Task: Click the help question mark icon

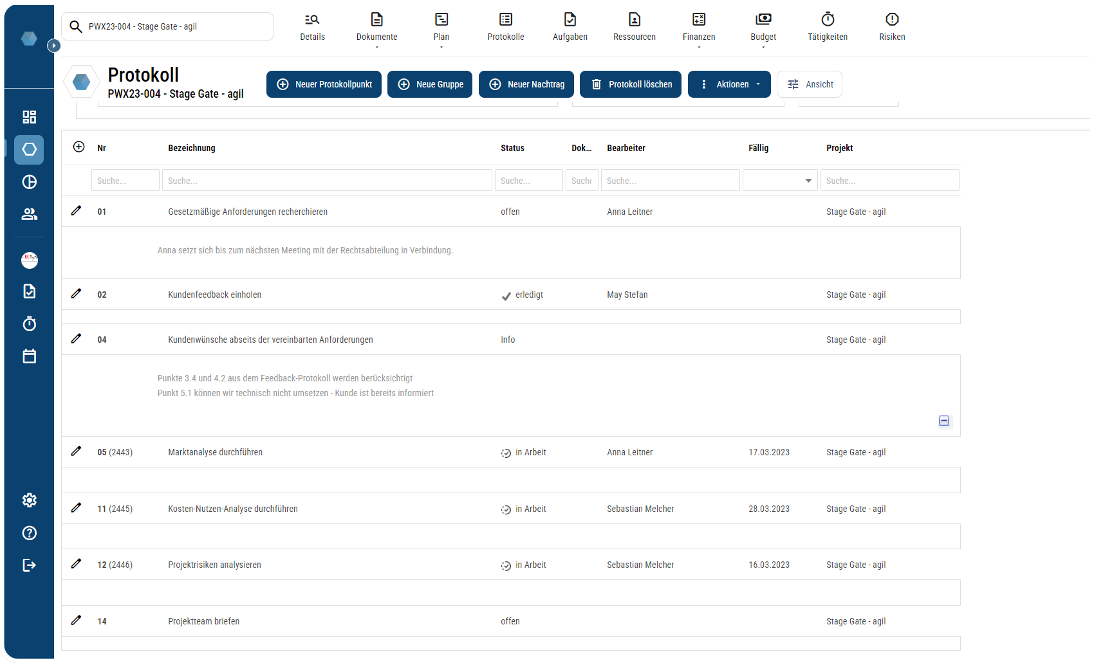Action: click(29, 533)
